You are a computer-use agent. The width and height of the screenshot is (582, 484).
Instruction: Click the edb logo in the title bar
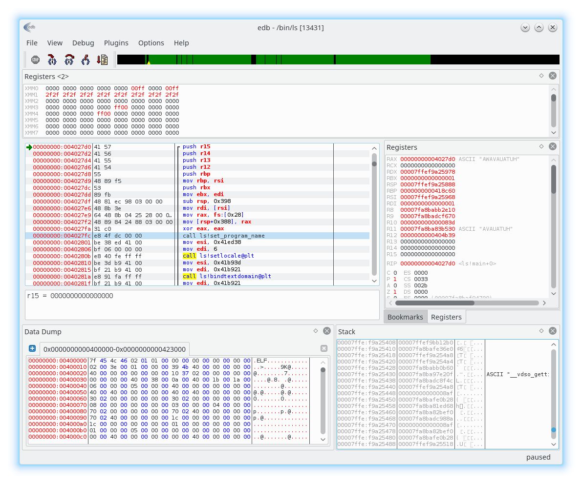click(29, 27)
